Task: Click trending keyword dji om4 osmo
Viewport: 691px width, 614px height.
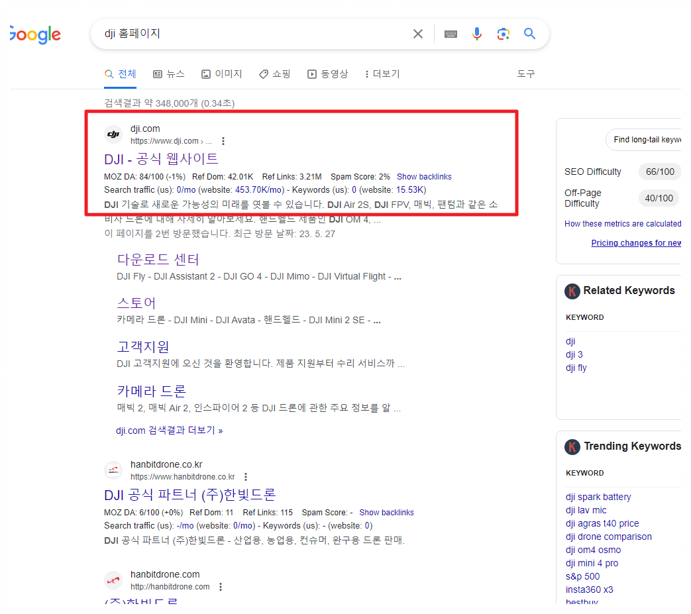Action: point(593,550)
